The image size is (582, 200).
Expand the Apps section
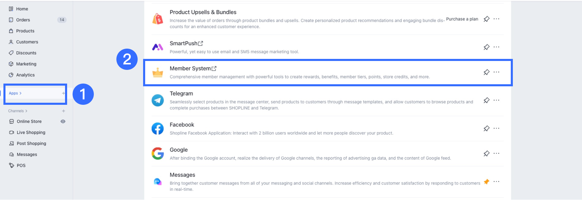[x=15, y=93]
